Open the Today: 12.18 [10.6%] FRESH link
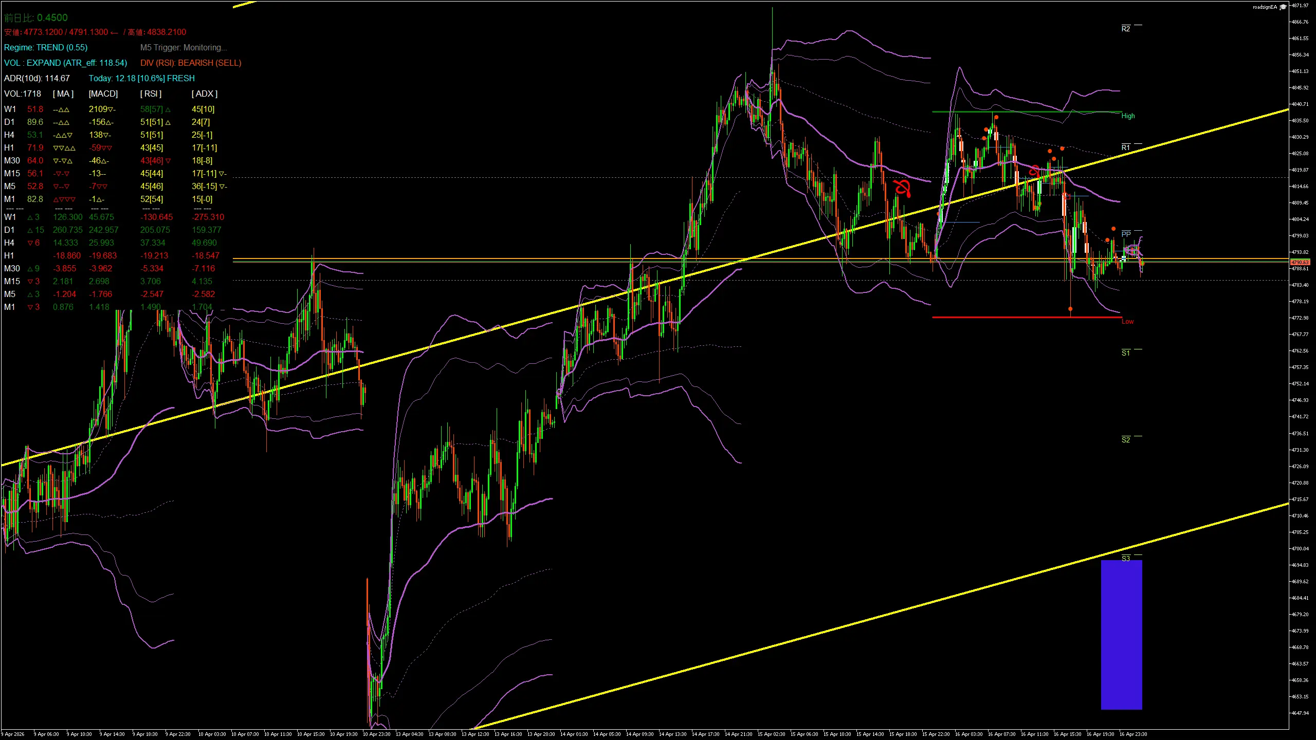Viewport: 1316px width, 740px height. point(142,78)
